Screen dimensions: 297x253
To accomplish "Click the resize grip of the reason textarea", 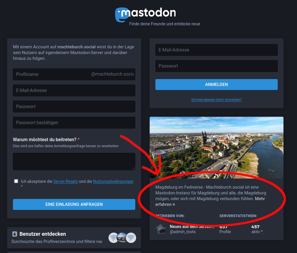I will pos(134,168).
